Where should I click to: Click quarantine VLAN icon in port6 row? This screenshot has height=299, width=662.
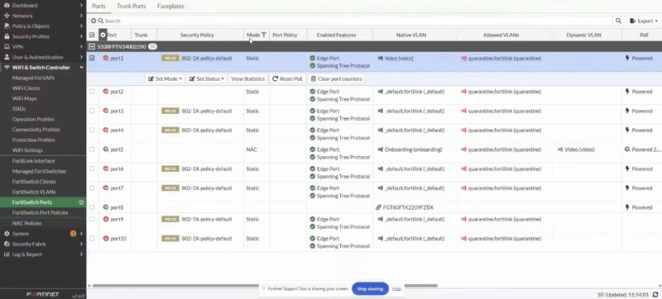click(x=463, y=168)
